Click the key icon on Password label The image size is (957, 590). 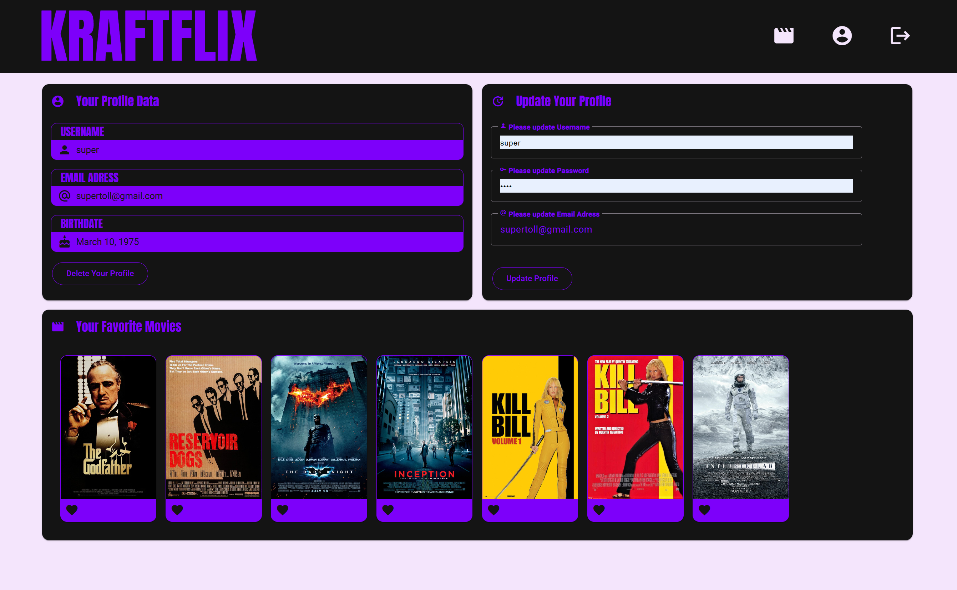pyautogui.click(x=503, y=169)
